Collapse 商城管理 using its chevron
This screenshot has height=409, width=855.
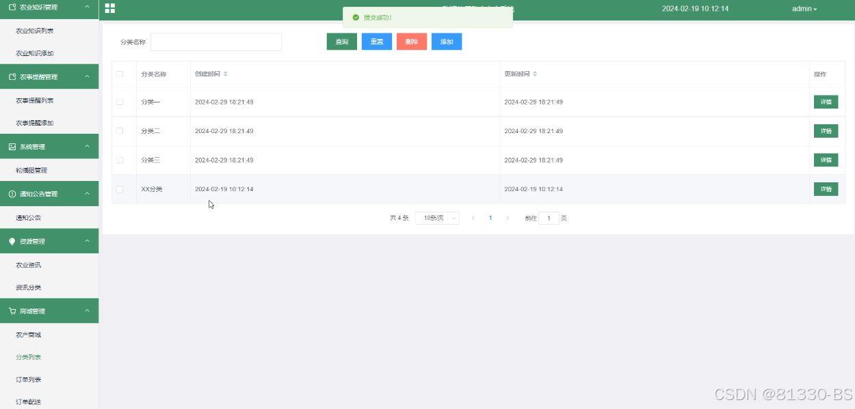click(x=87, y=311)
